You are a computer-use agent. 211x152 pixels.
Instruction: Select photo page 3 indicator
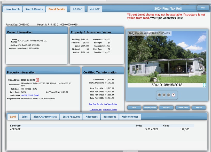169,95
